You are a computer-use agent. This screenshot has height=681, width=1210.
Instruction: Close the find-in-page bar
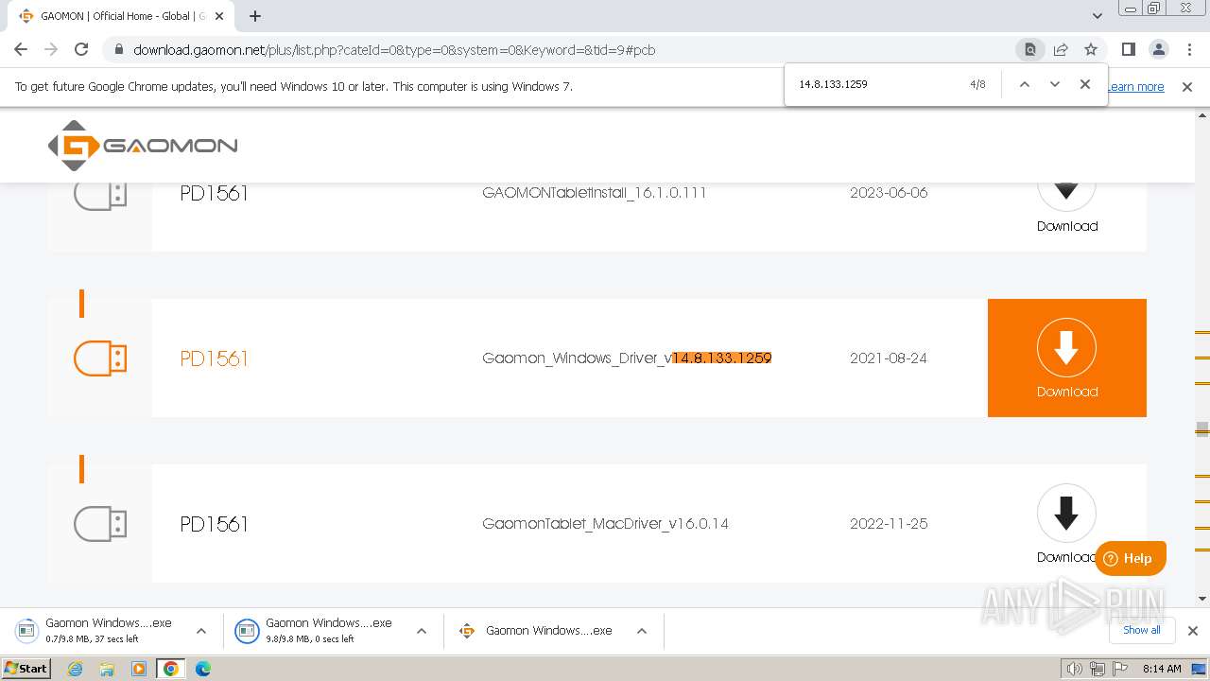click(x=1085, y=84)
